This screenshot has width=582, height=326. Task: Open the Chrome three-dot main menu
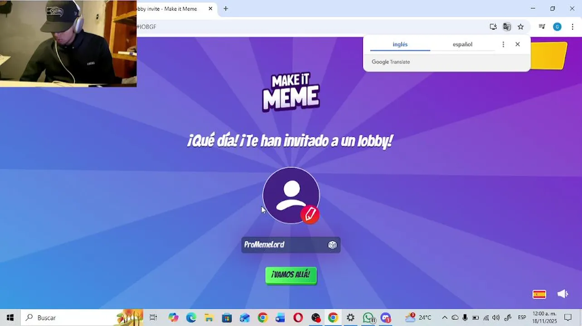(x=572, y=27)
